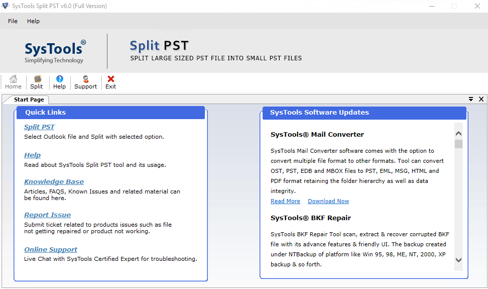Click the Home toolbar icon

(13, 82)
